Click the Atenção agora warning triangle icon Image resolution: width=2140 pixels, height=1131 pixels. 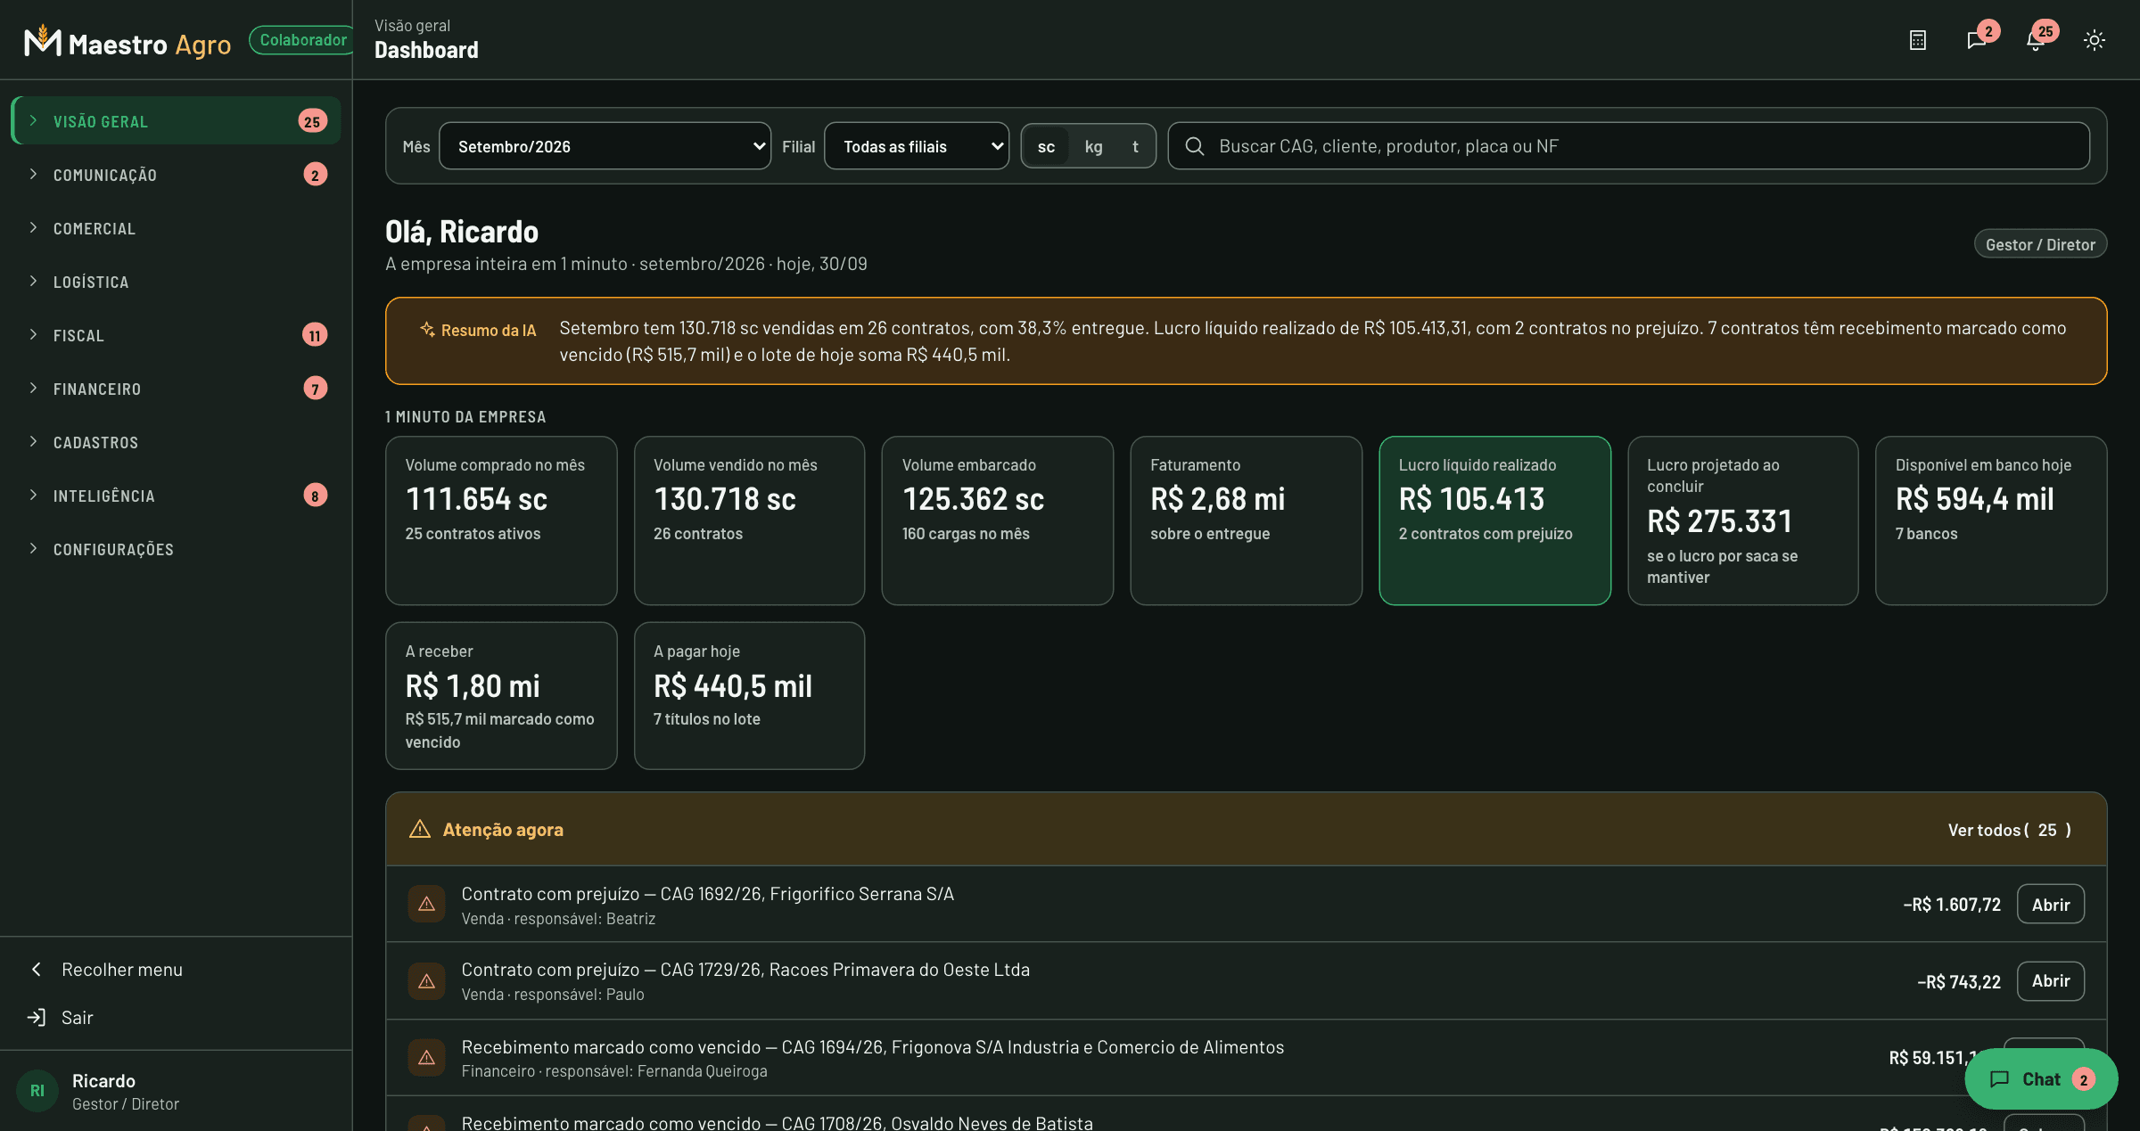(419, 829)
